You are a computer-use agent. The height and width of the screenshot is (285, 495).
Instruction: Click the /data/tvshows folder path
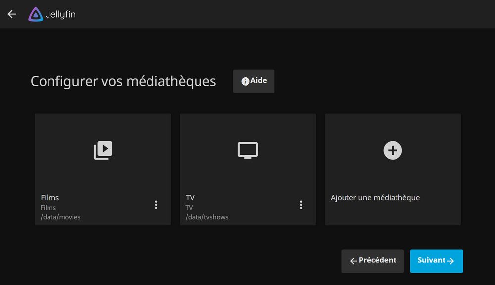[x=207, y=217]
